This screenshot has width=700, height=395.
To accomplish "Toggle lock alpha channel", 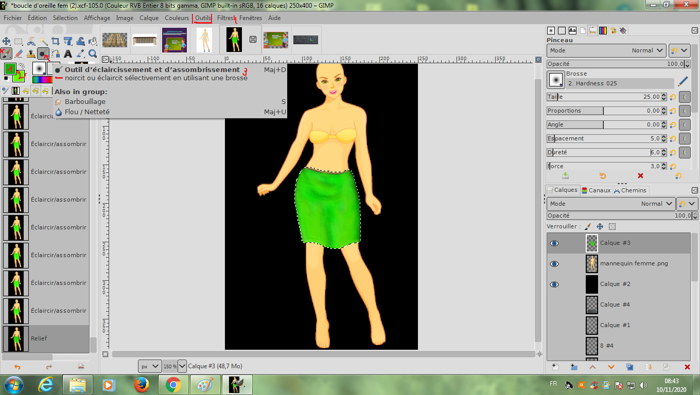I will coord(612,226).
